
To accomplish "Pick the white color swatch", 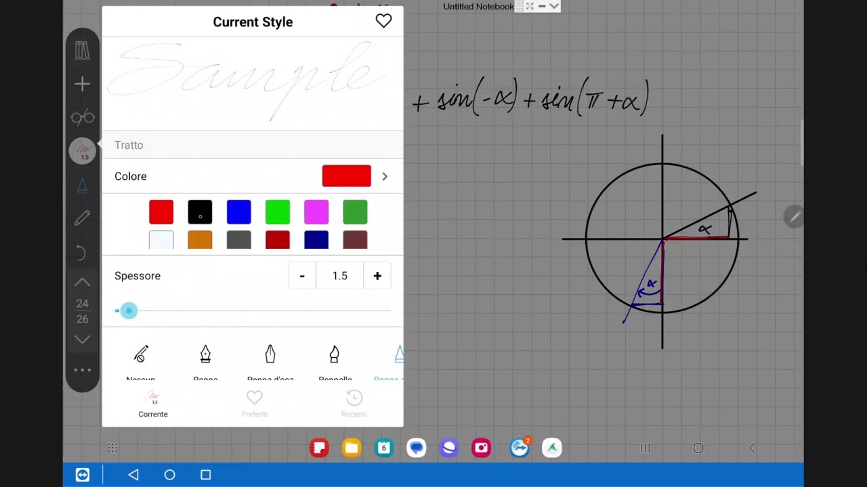I will (161, 239).
